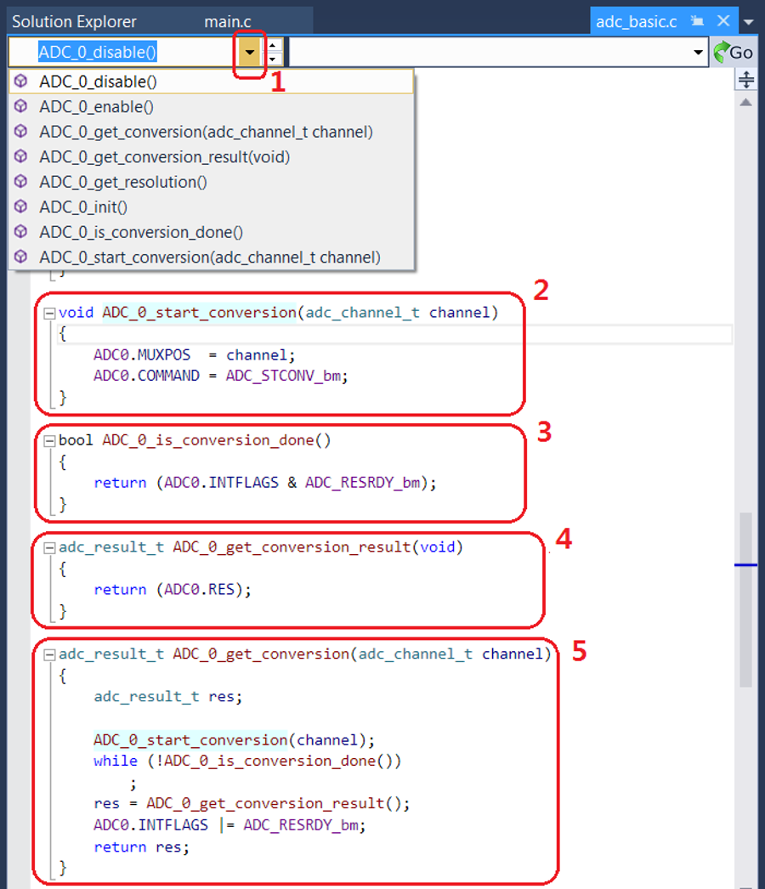Choose ADC_0_get_conversion_result(void) entry

click(211, 156)
